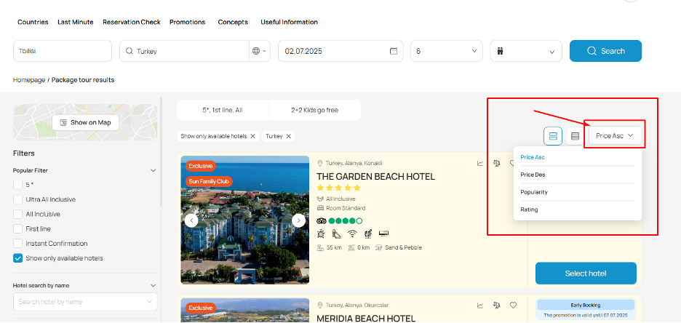Tick the 5 * filter checkbox
The width and height of the screenshot is (681, 323).
[x=17, y=185]
